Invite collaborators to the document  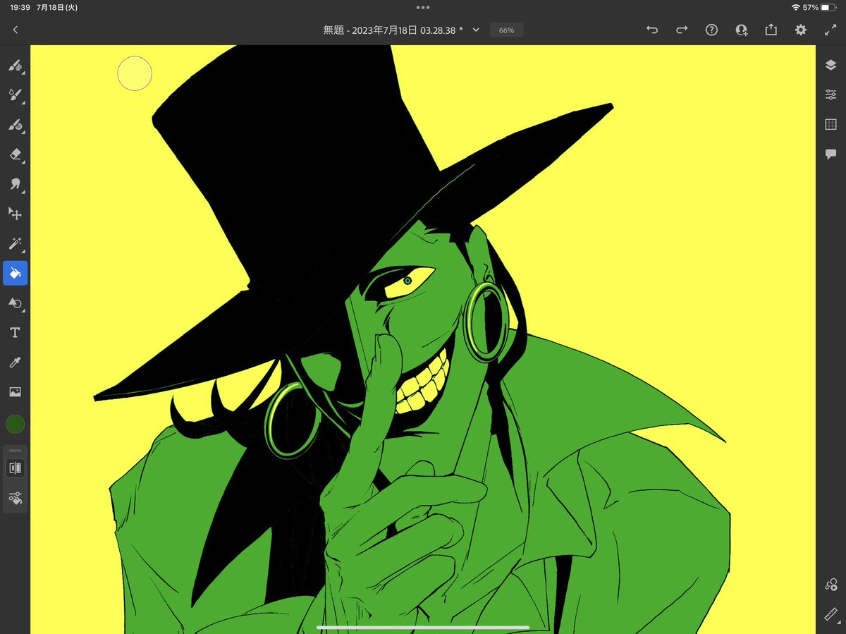[741, 30]
